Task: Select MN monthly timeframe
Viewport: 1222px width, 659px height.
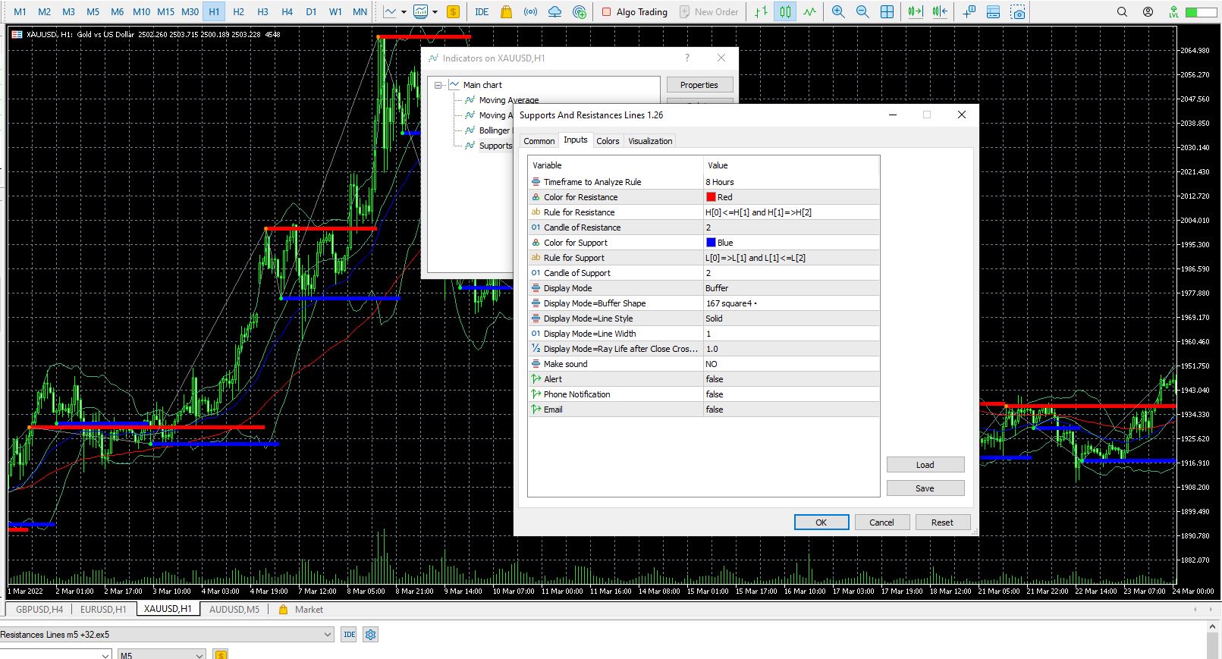Action: (x=360, y=11)
